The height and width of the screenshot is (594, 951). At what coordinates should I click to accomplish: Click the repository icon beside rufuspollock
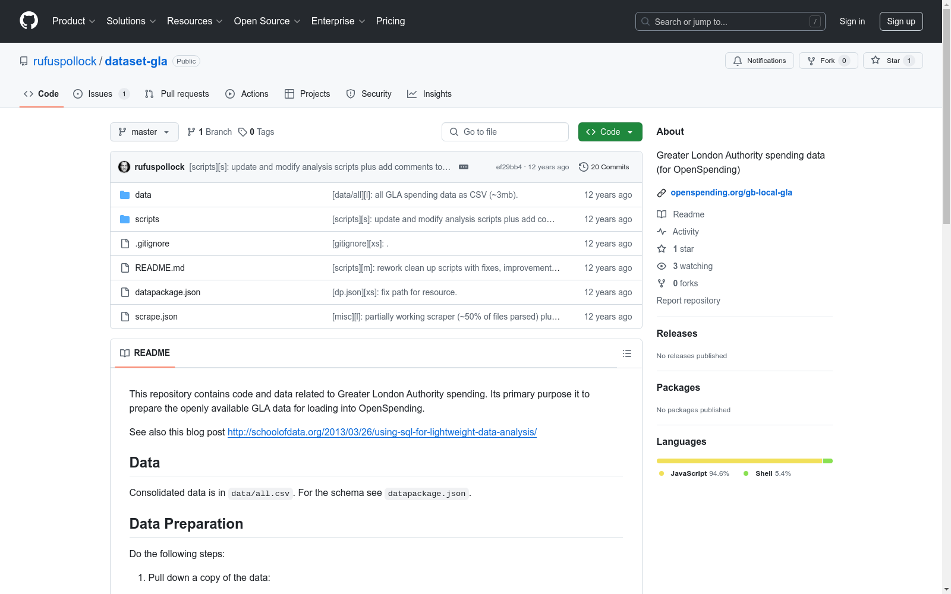tap(24, 61)
